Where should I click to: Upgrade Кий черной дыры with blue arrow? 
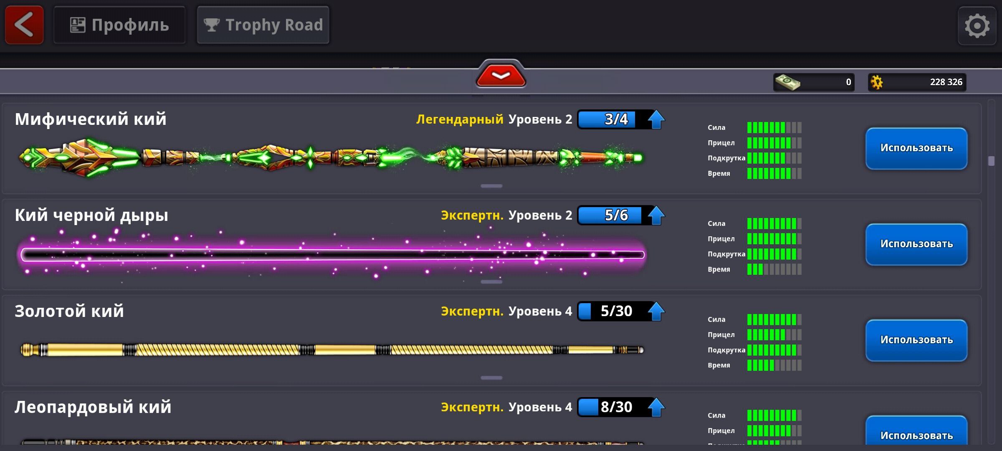(656, 215)
